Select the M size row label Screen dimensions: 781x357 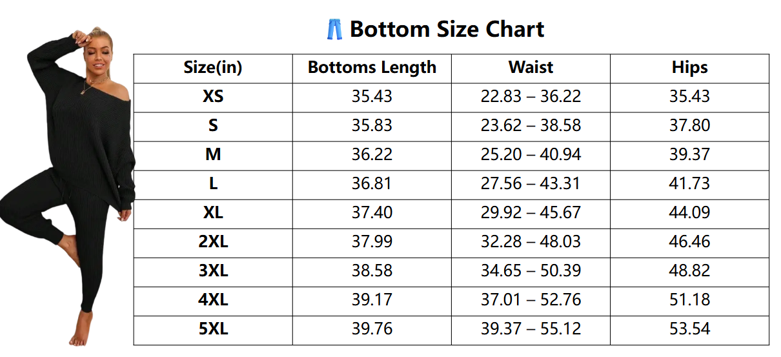[213, 155]
